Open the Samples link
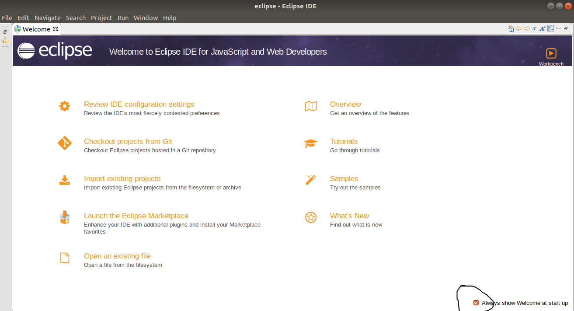The width and height of the screenshot is (574, 311). point(344,178)
